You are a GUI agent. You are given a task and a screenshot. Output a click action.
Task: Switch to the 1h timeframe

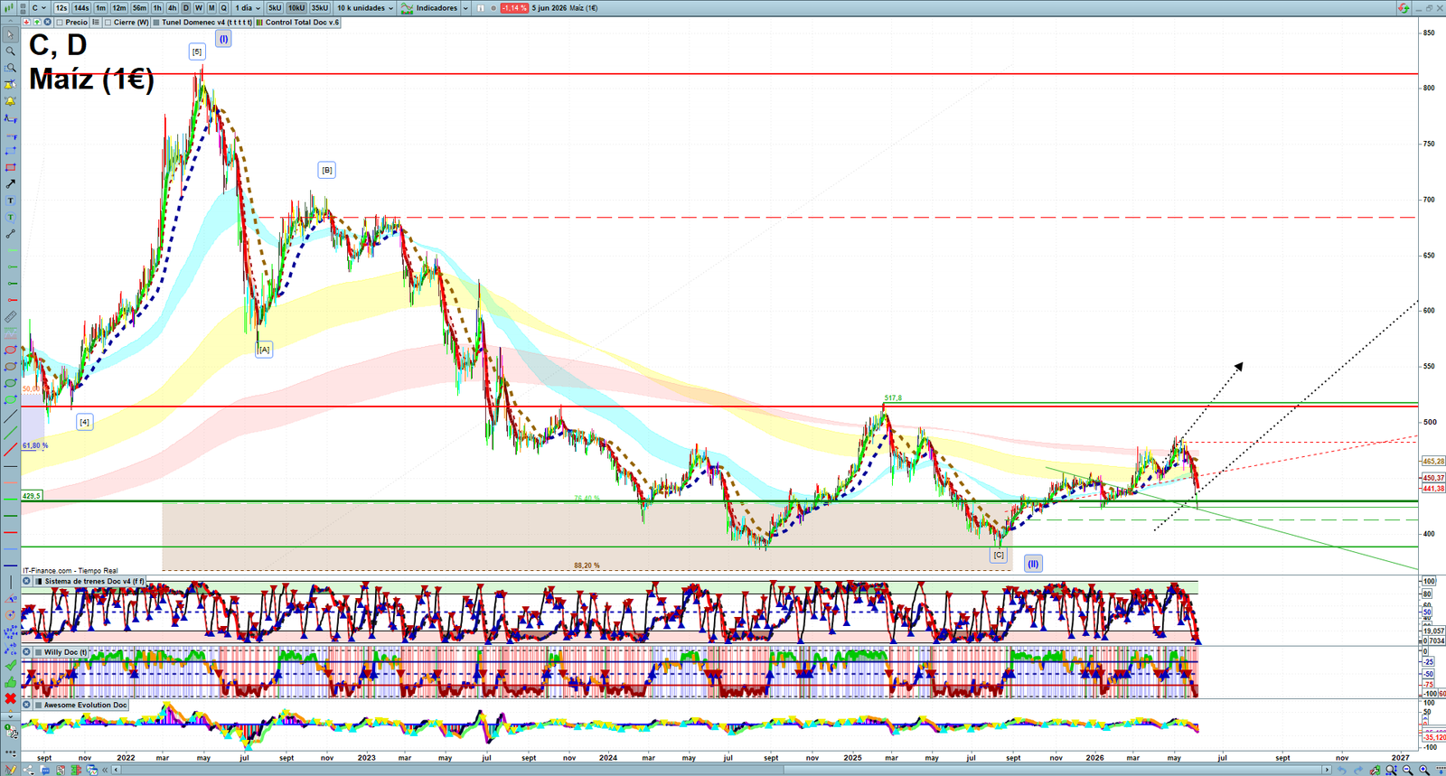click(157, 7)
